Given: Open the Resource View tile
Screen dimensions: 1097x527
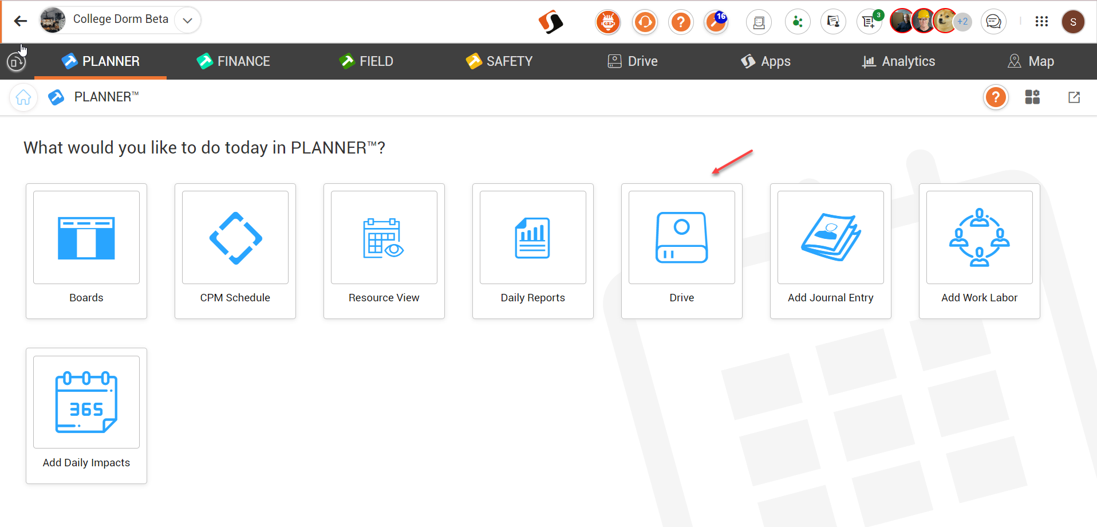Looking at the screenshot, I should coord(384,251).
